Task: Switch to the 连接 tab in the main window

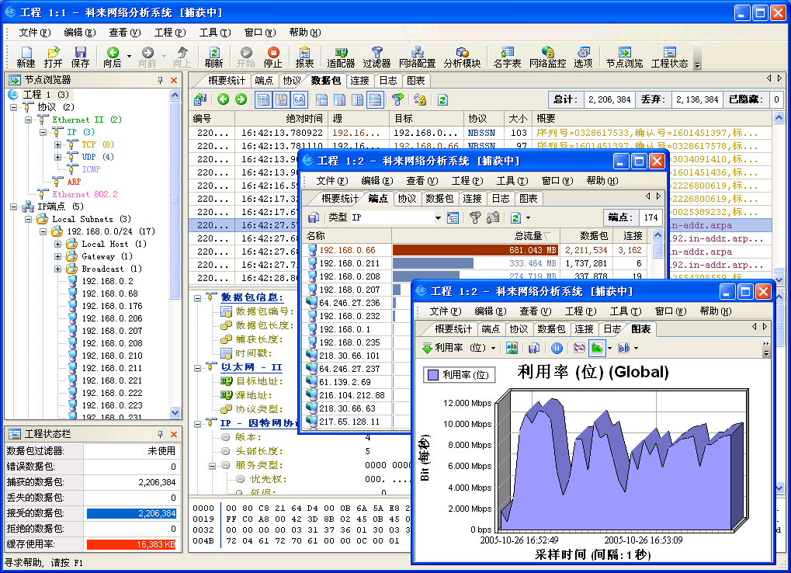Action: 359,80
